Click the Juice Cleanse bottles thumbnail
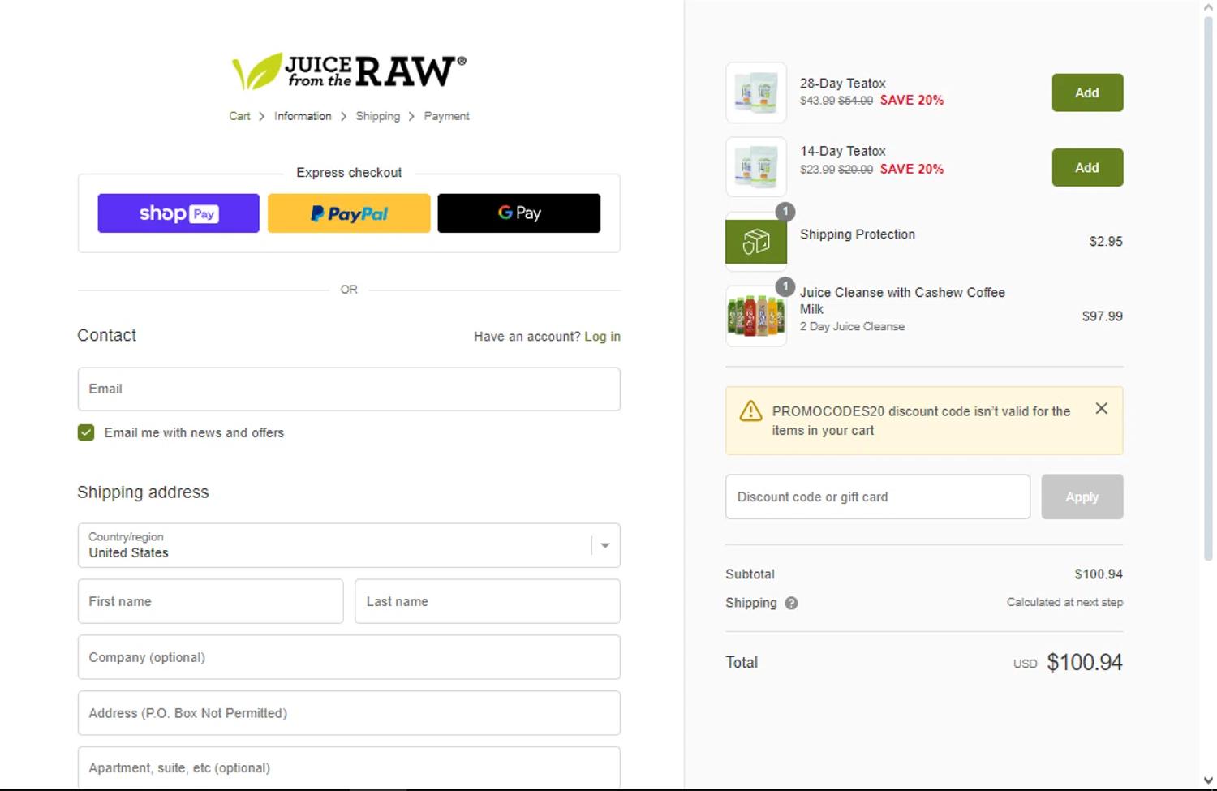This screenshot has height=791, width=1217. click(755, 316)
